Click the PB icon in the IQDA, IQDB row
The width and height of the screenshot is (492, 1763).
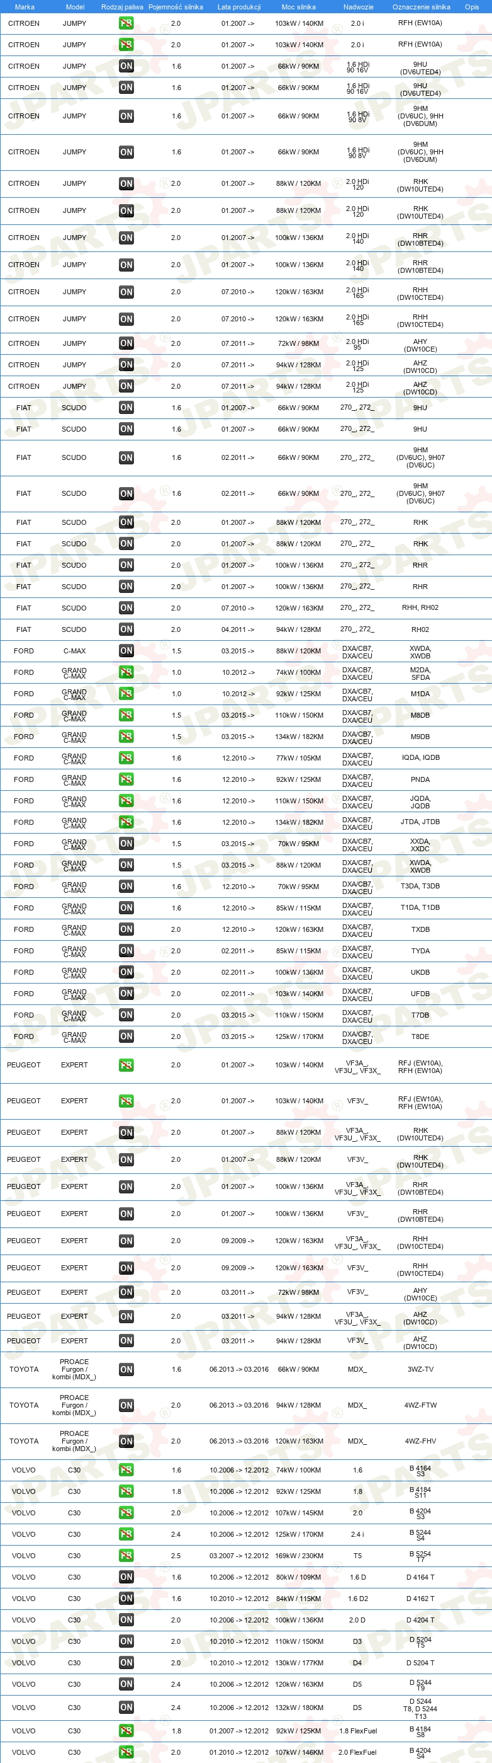126,757
